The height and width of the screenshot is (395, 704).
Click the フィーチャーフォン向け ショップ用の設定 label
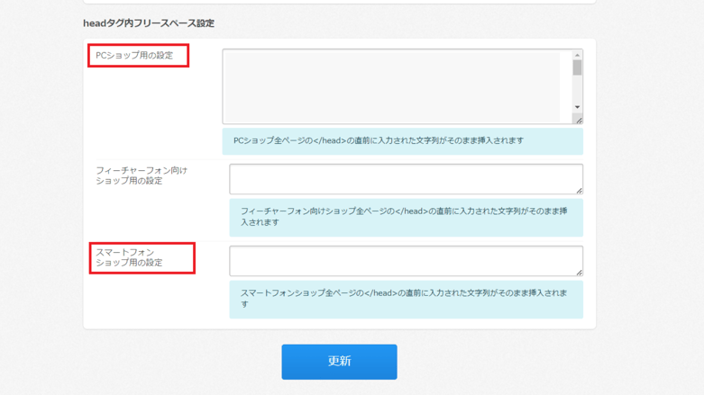click(142, 175)
